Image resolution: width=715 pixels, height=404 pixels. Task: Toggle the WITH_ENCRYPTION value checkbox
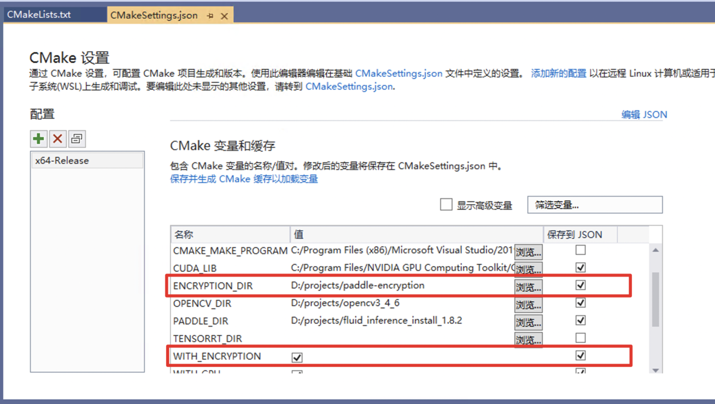coord(297,357)
